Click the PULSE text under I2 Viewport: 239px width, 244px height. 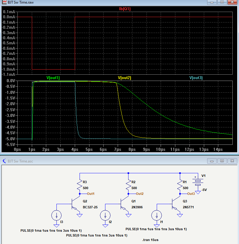coord(97,235)
